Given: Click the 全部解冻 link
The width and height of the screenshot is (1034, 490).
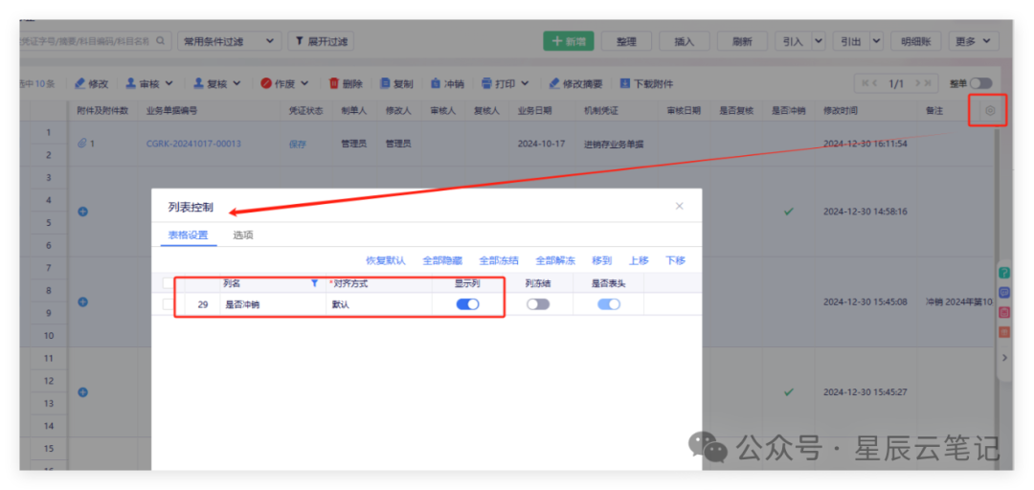Looking at the screenshot, I should point(555,260).
